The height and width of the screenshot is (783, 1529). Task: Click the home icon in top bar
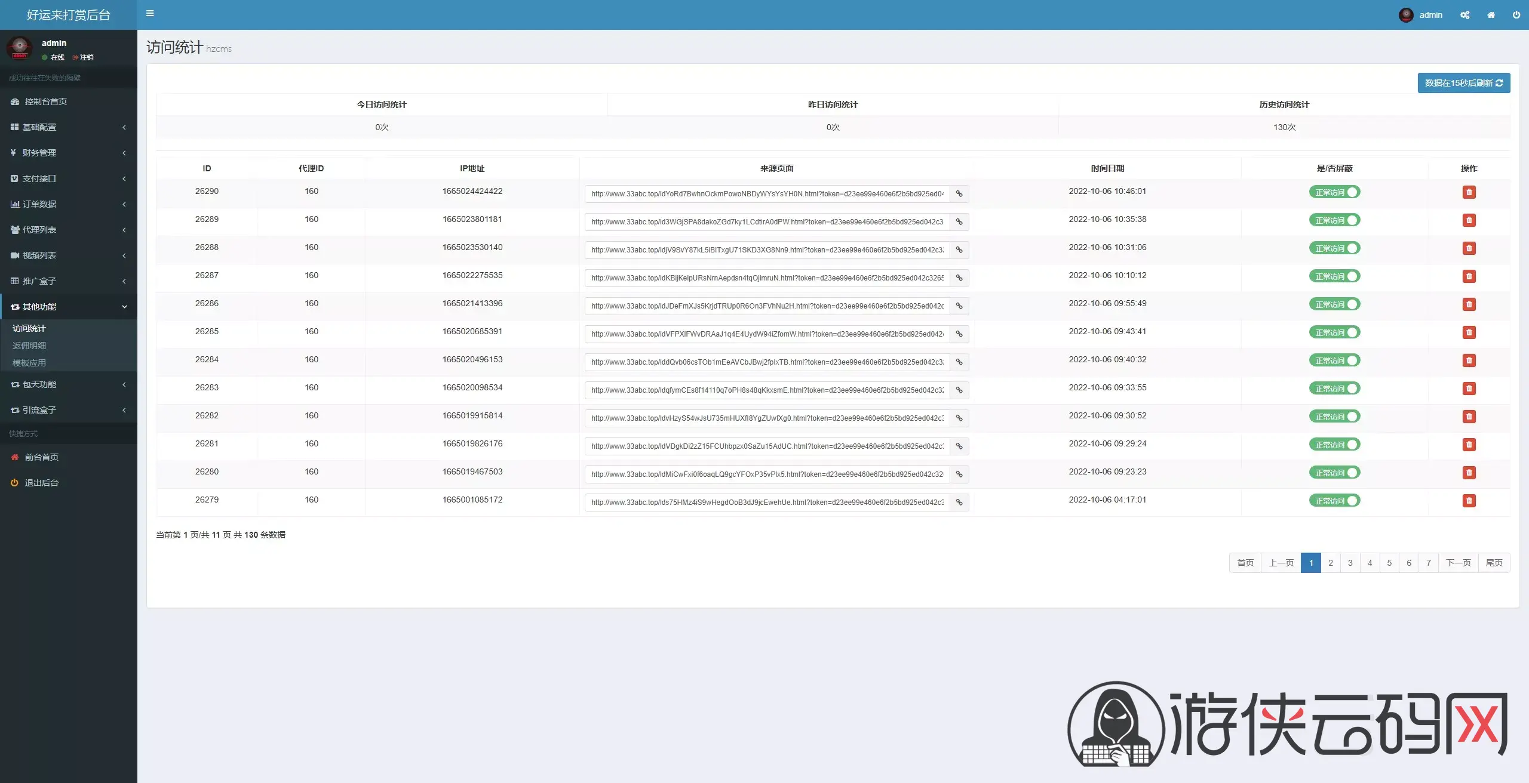pos(1491,15)
